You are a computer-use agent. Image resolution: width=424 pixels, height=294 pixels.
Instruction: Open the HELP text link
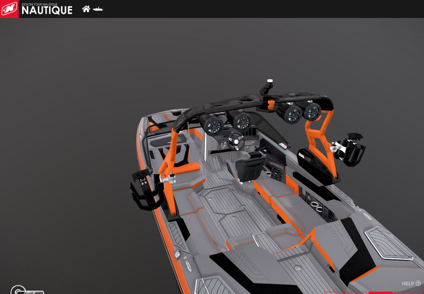(407, 284)
